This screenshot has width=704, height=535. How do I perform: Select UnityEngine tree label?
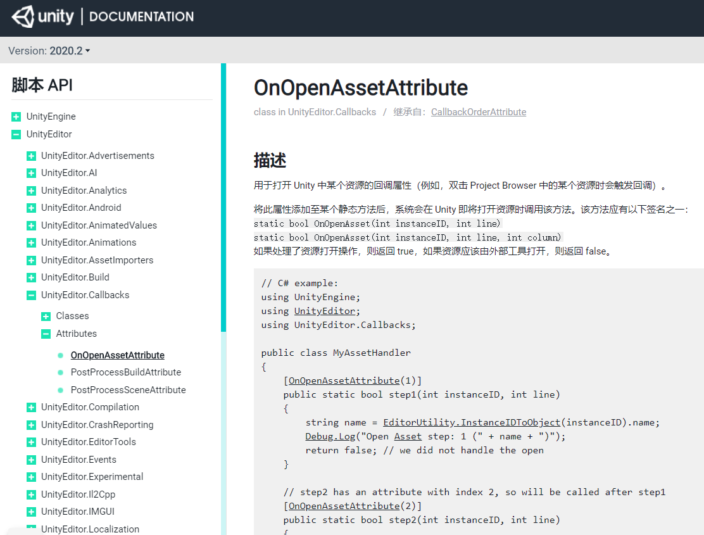[51, 116]
